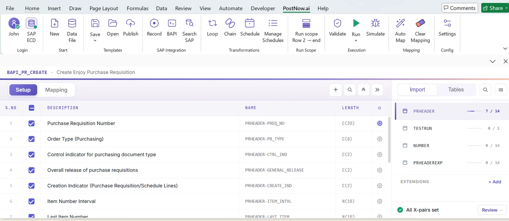Open the right panel hamburger menu

(x=501, y=90)
